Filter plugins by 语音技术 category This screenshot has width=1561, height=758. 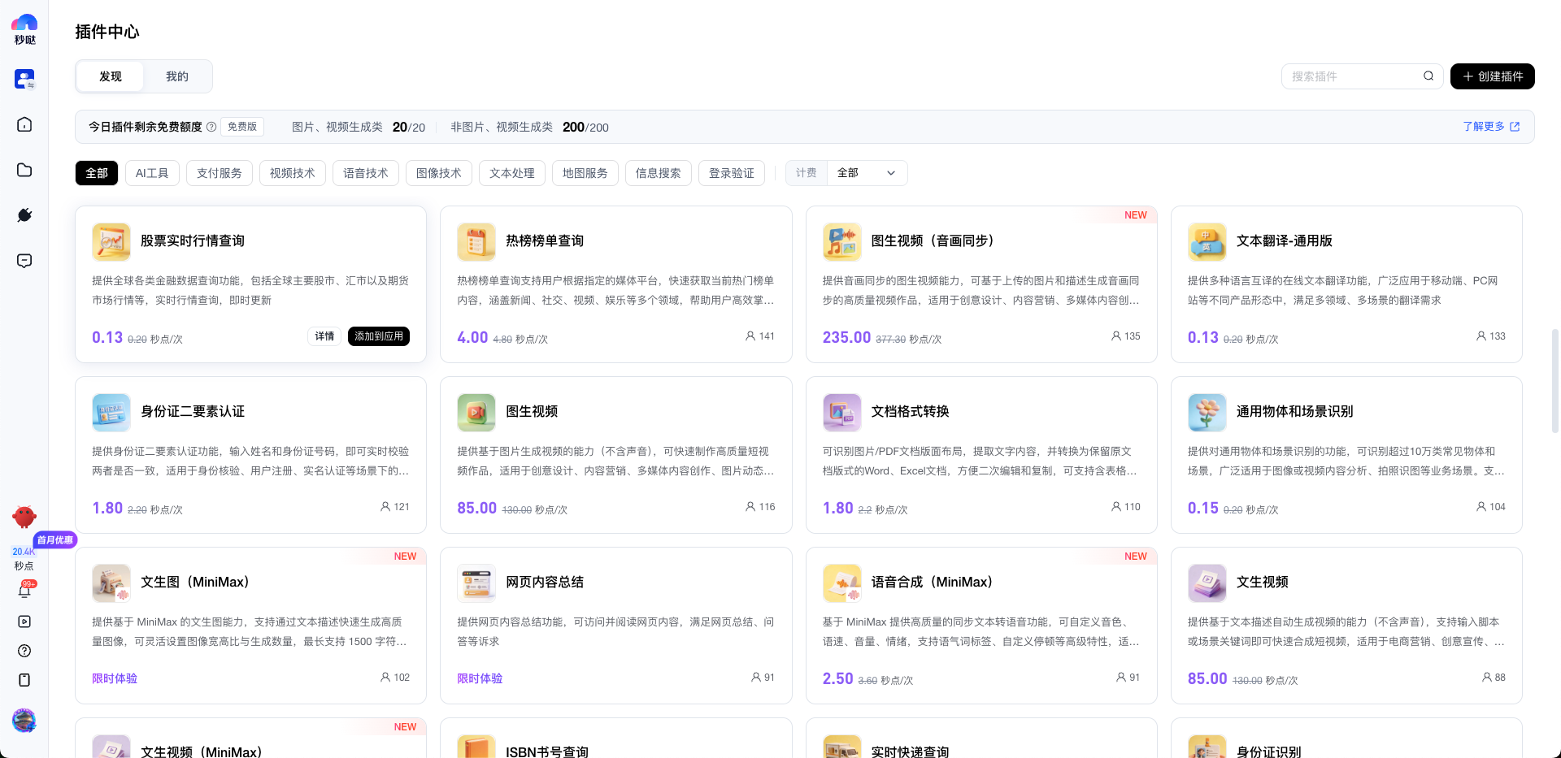pos(365,173)
